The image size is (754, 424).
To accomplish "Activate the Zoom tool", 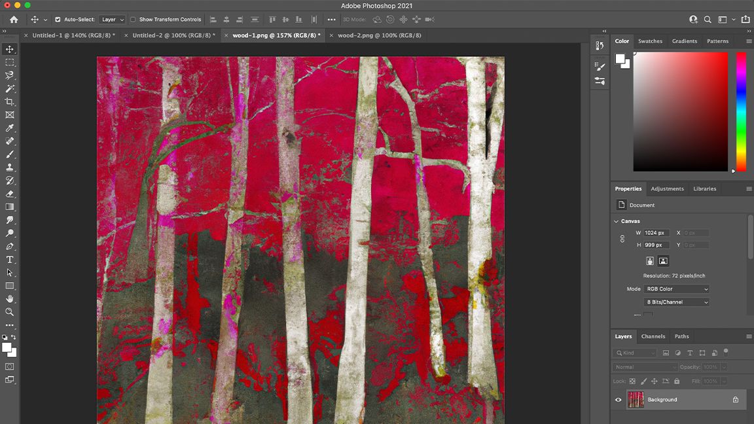I will click(x=9, y=312).
